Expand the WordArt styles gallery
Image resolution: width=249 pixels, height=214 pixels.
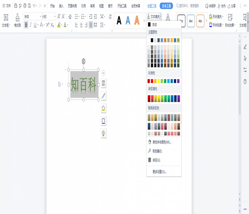point(144,21)
